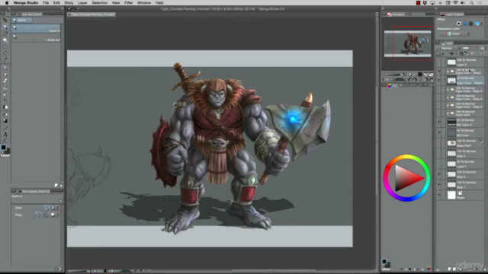Select the Gradient tool

[x=5, y=120]
